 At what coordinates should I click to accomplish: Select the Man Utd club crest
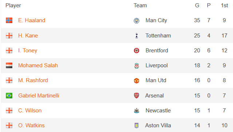pos(137,80)
